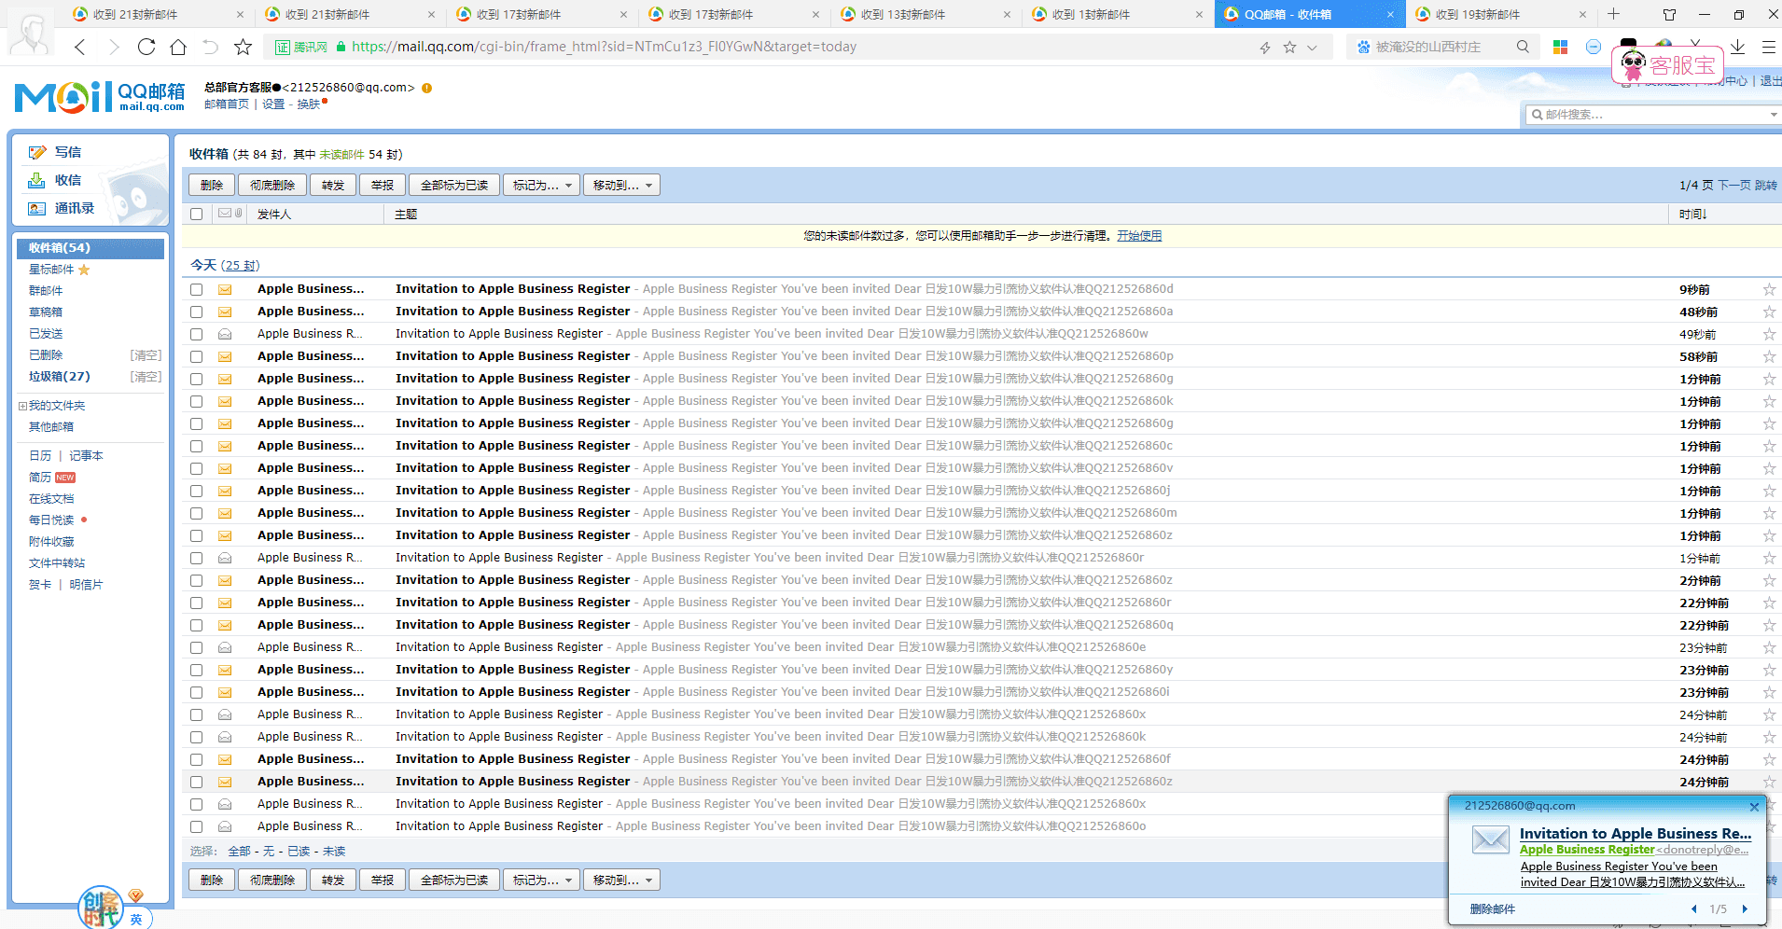Check the email ending with 860q
The height and width of the screenshot is (929, 1782).
coord(196,625)
